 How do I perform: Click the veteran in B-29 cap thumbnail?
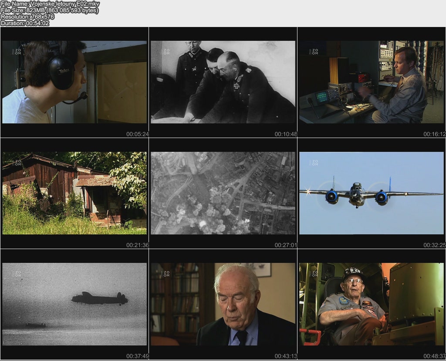[372, 304]
